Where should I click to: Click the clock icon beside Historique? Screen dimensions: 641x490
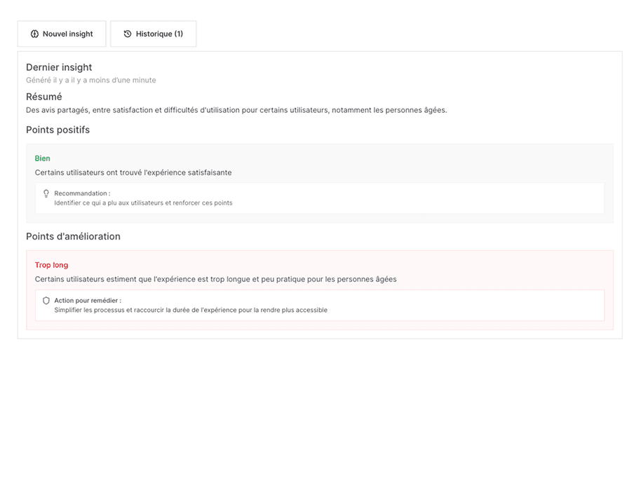tap(128, 34)
